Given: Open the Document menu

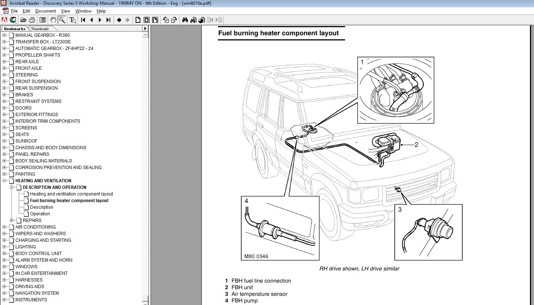Looking at the screenshot, I should click(x=46, y=11).
